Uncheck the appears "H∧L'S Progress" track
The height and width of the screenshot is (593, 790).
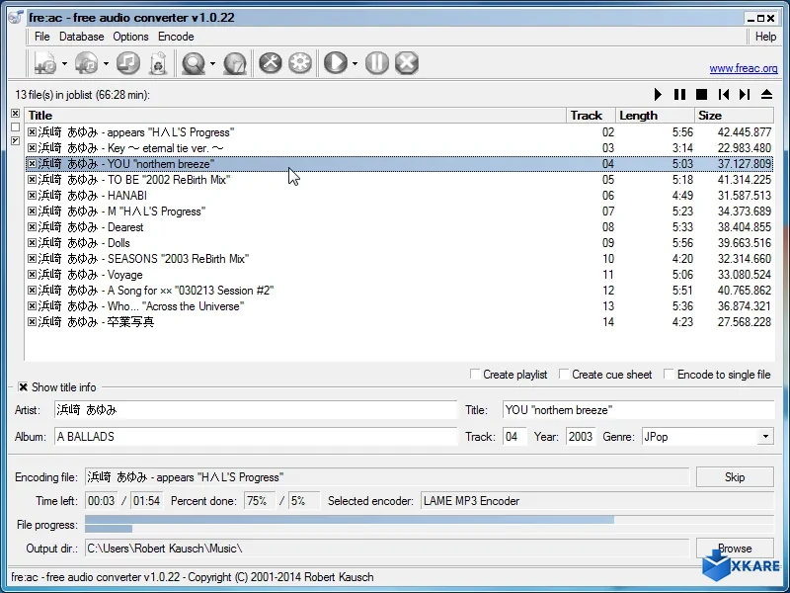point(32,132)
